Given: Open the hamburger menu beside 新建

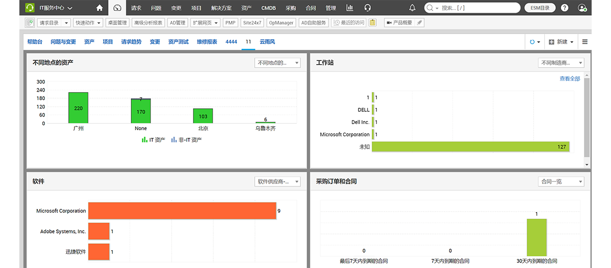Looking at the screenshot, I should [585, 42].
